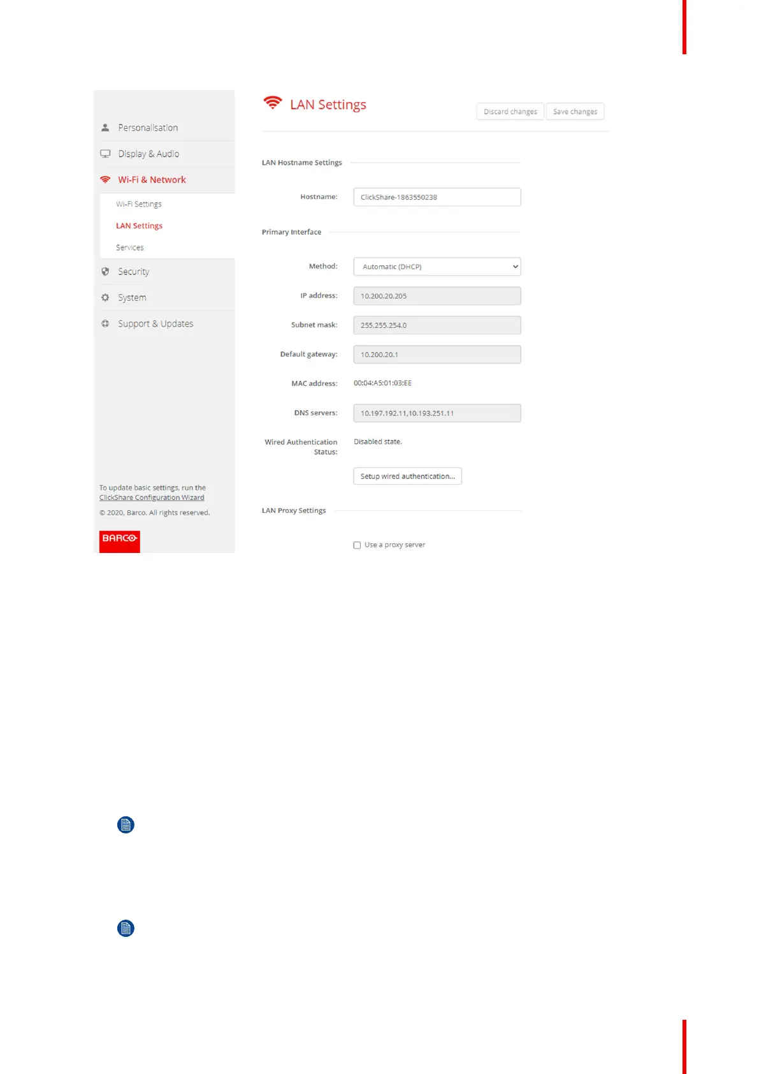Click the Default gateway field
The width and height of the screenshot is (759, 1074).
(x=437, y=355)
